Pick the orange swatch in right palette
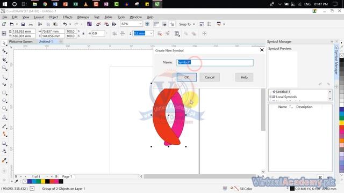344x193 pixels. tap(342, 140)
